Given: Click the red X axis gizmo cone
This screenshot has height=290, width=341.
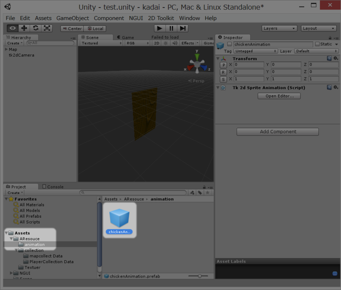Looking at the screenshot, I should [x=191, y=68].
